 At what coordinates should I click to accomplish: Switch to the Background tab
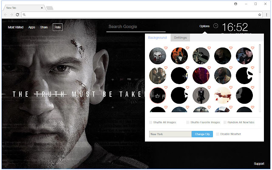[157, 38]
